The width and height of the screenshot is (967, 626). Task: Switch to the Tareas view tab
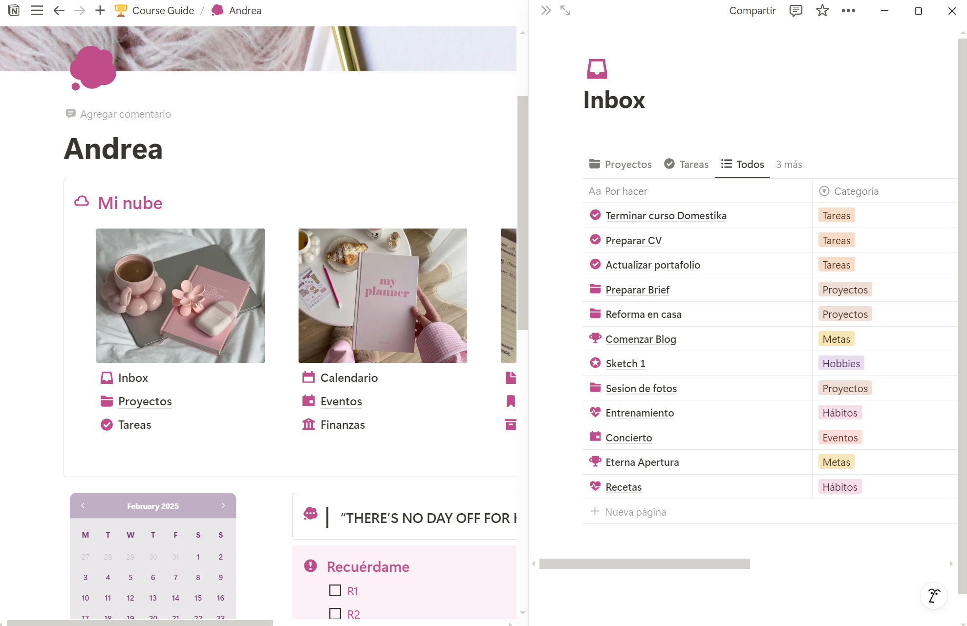pos(687,165)
